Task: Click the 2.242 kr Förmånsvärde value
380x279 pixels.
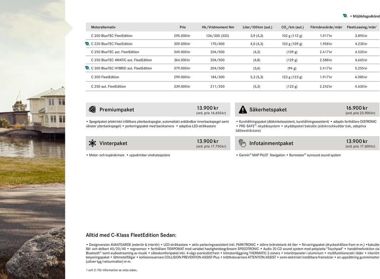Action: 326,86
